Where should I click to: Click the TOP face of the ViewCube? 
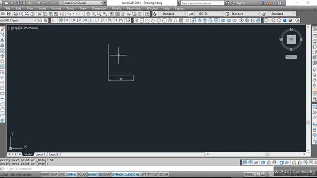pos(291,40)
